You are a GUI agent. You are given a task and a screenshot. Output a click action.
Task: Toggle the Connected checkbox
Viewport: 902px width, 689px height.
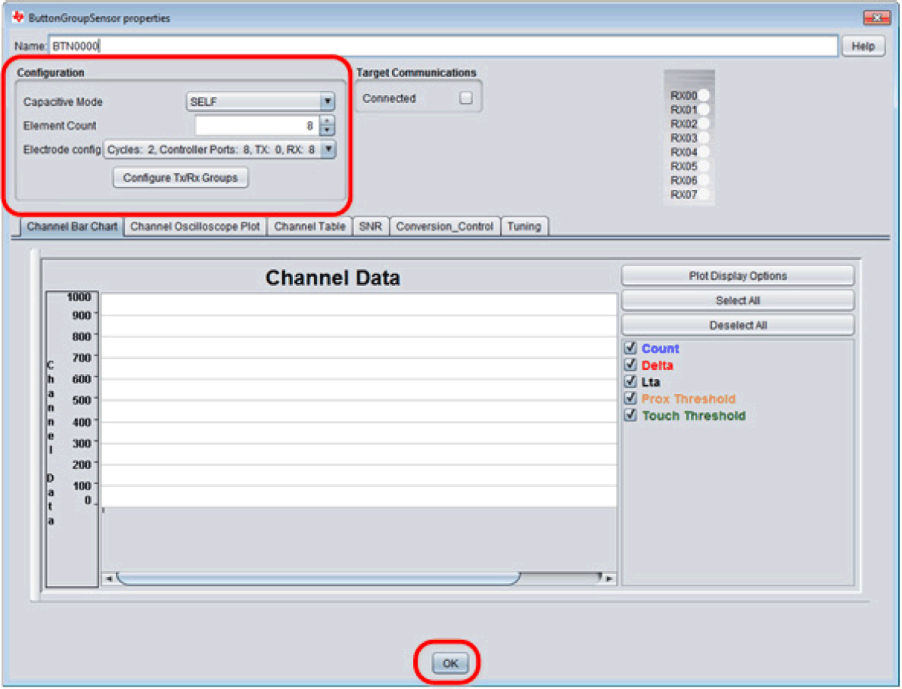click(466, 98)
